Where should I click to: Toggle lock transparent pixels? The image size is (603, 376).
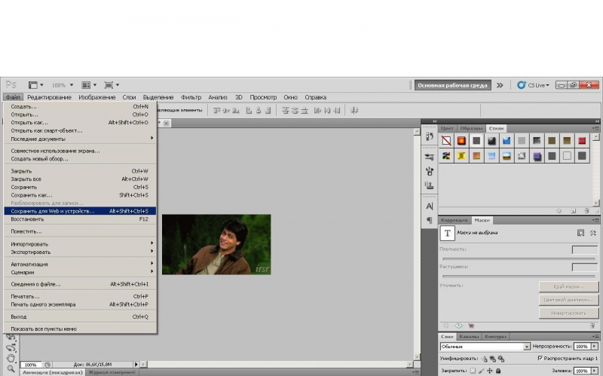pyautogui.click(x=473, y=371)
